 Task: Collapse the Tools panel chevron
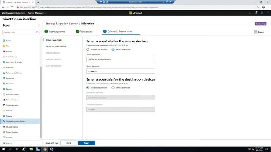pos(39,25)
